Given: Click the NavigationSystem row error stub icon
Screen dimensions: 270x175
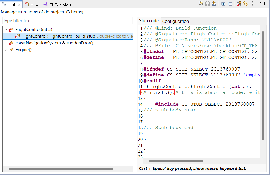Looking at the screenshot, I should (11, 43).
